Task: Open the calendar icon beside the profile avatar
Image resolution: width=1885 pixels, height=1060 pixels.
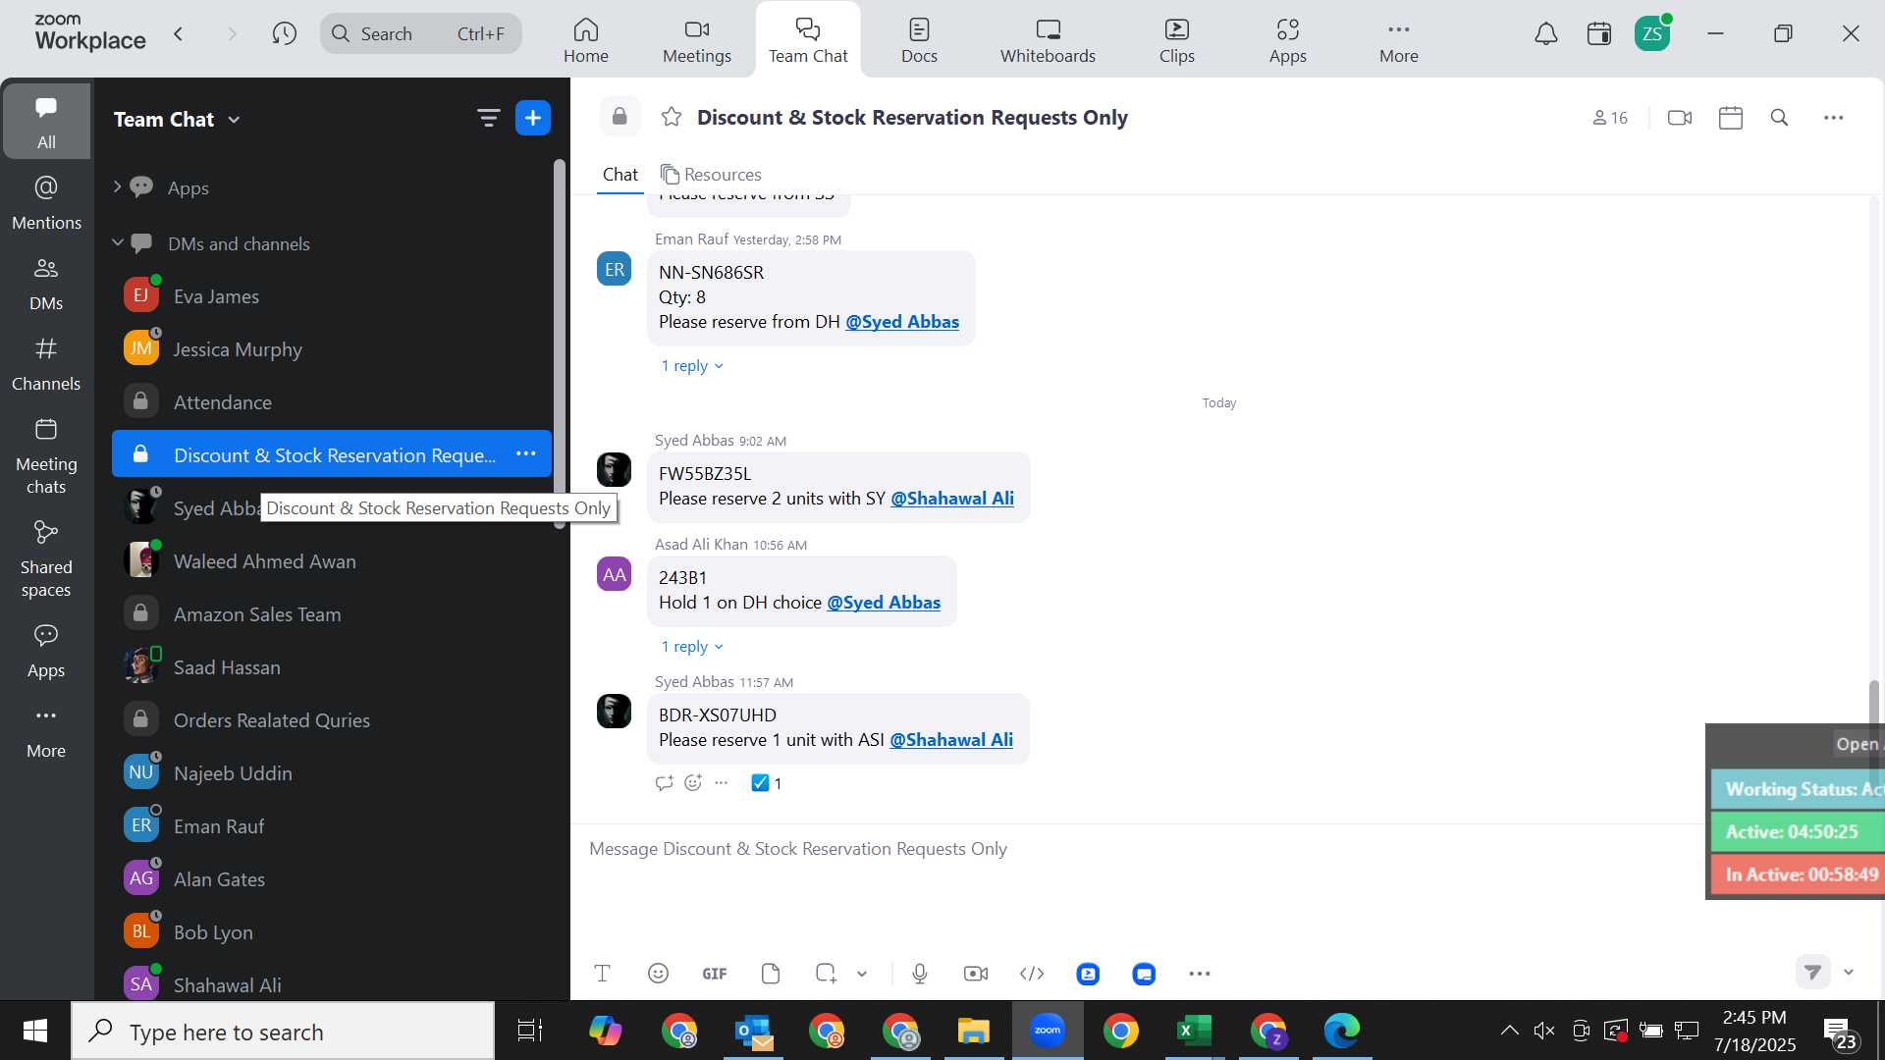Action: pos(1599,34)
